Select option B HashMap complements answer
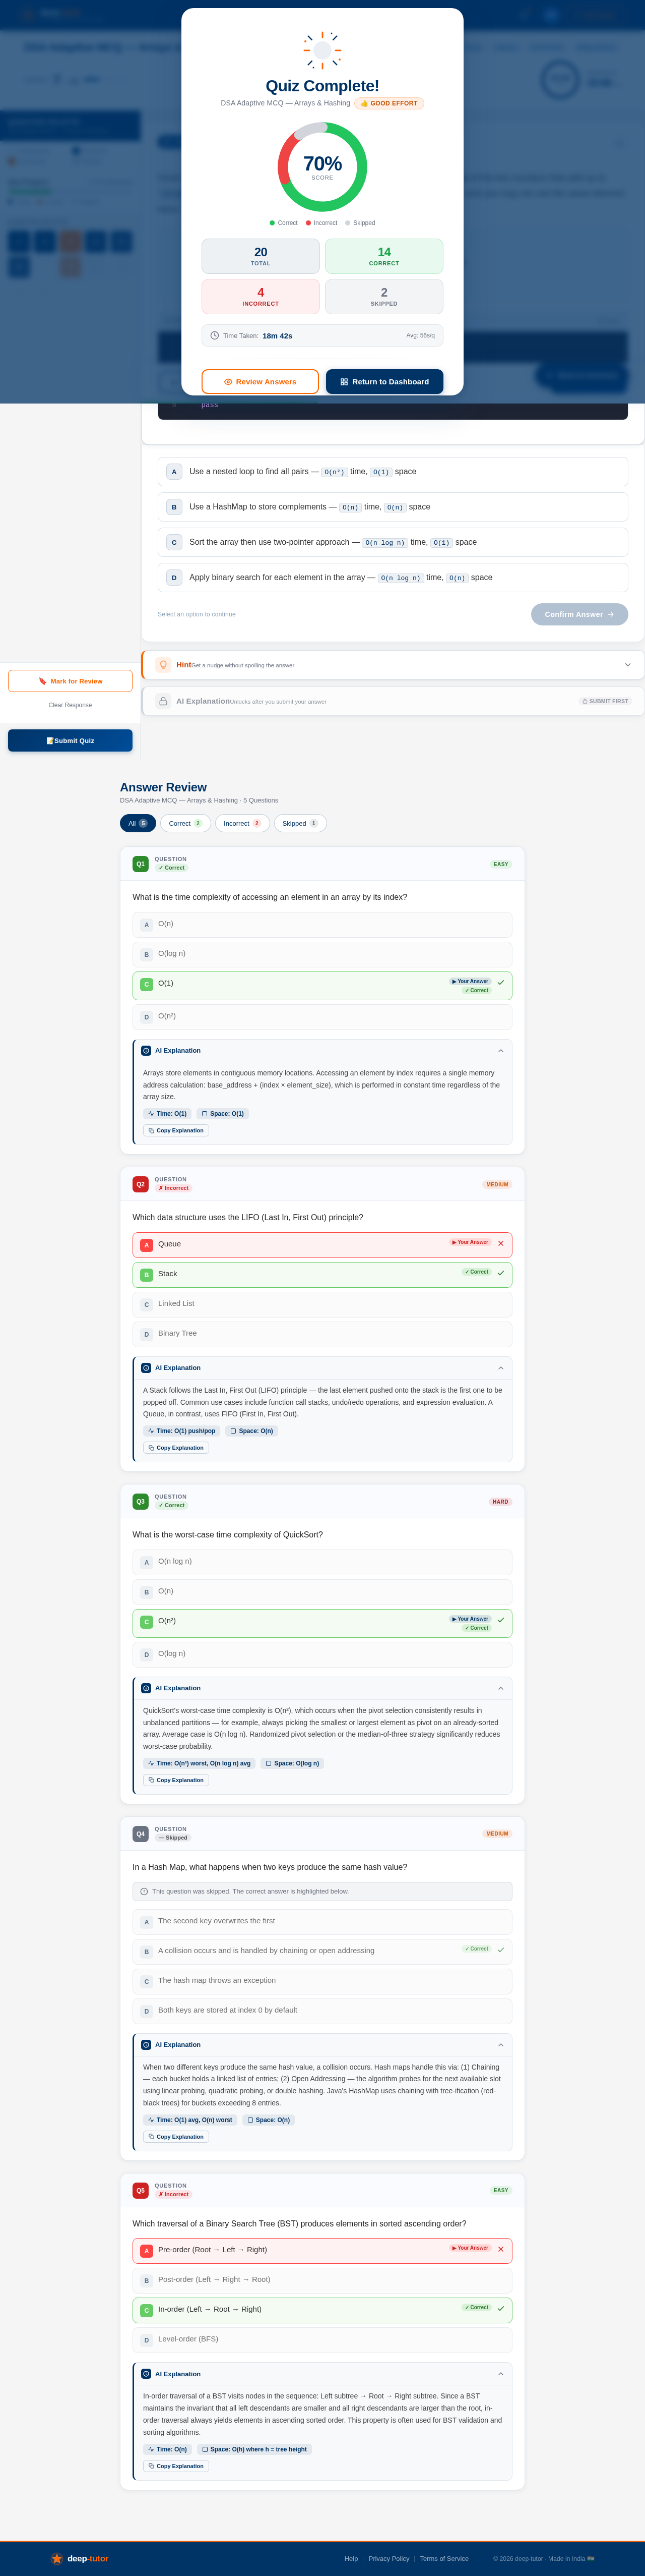 click(x=392, y=507)
